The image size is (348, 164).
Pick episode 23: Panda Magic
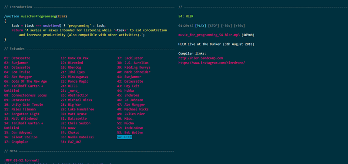click(74, 81)
